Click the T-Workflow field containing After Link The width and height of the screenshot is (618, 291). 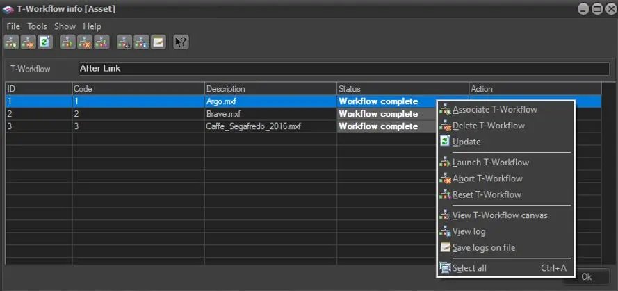(x=343, y=69)
